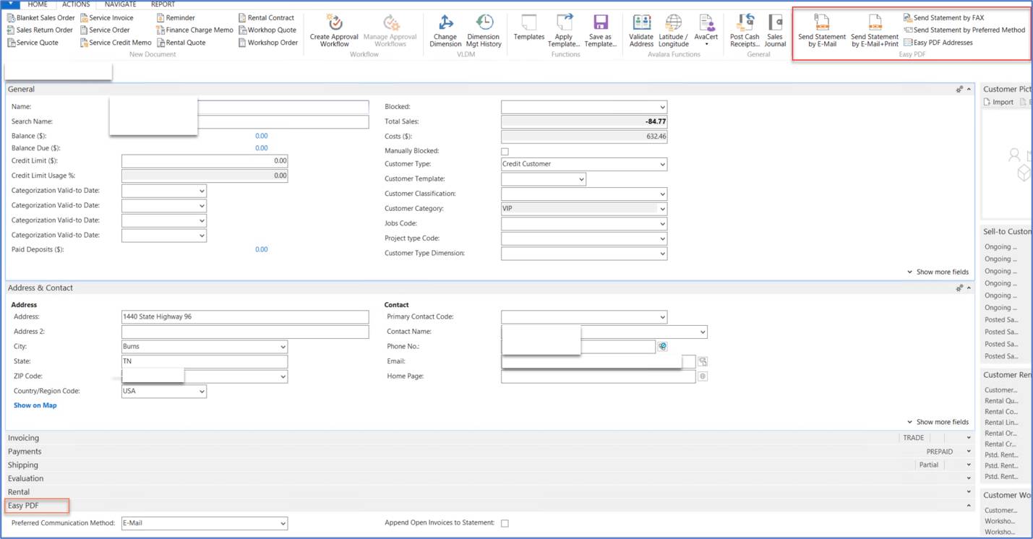This screenshot has width=1033, height=539.
Task: Create a Workhop Quote
Action: click(267, 30)
